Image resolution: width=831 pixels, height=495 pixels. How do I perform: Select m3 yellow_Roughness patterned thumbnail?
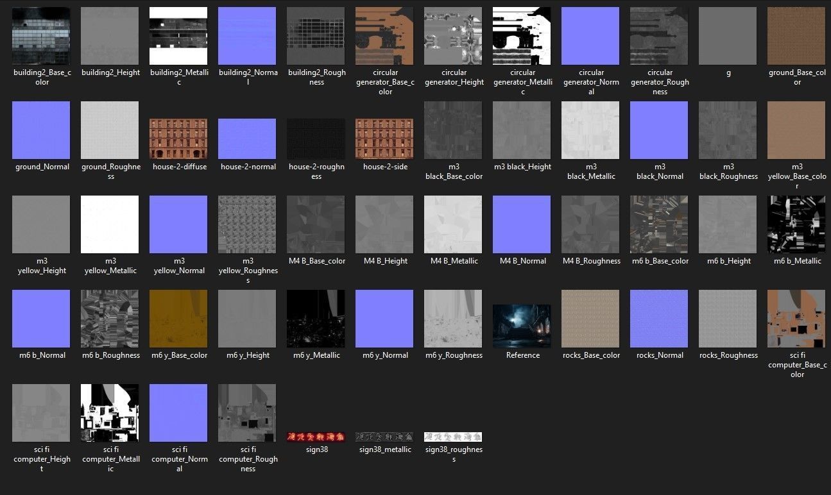247,224
